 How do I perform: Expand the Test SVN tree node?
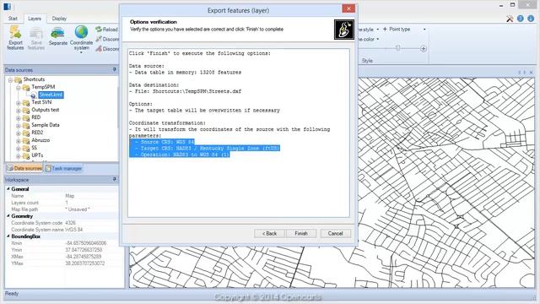tap(19, 103)
